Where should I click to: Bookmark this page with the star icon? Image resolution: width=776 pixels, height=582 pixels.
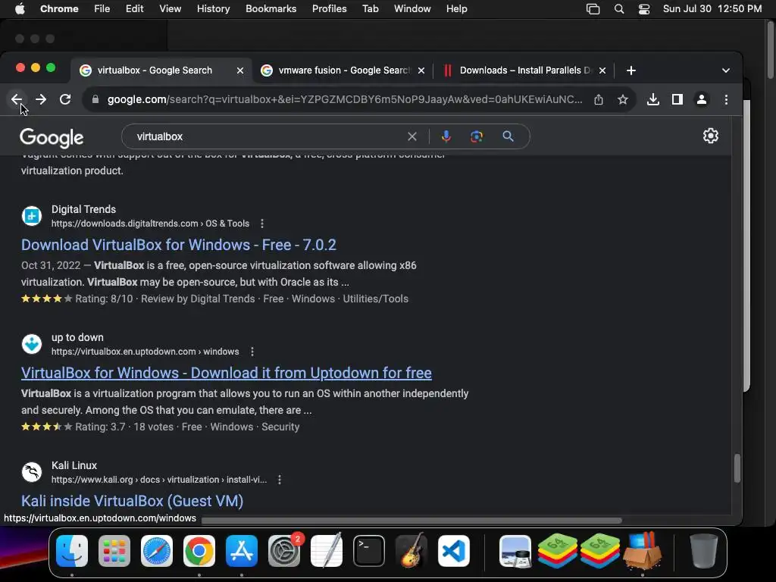[x=623, y=99]
